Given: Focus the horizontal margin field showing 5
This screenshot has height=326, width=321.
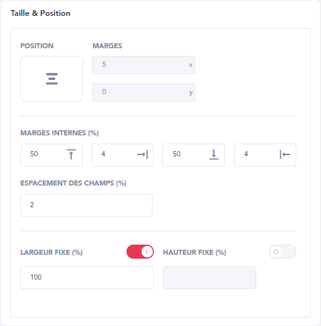Looking at the screenshot, I should coord(144,65).
